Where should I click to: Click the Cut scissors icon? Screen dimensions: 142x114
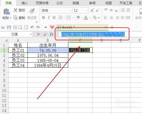click(x=16, y=10)
